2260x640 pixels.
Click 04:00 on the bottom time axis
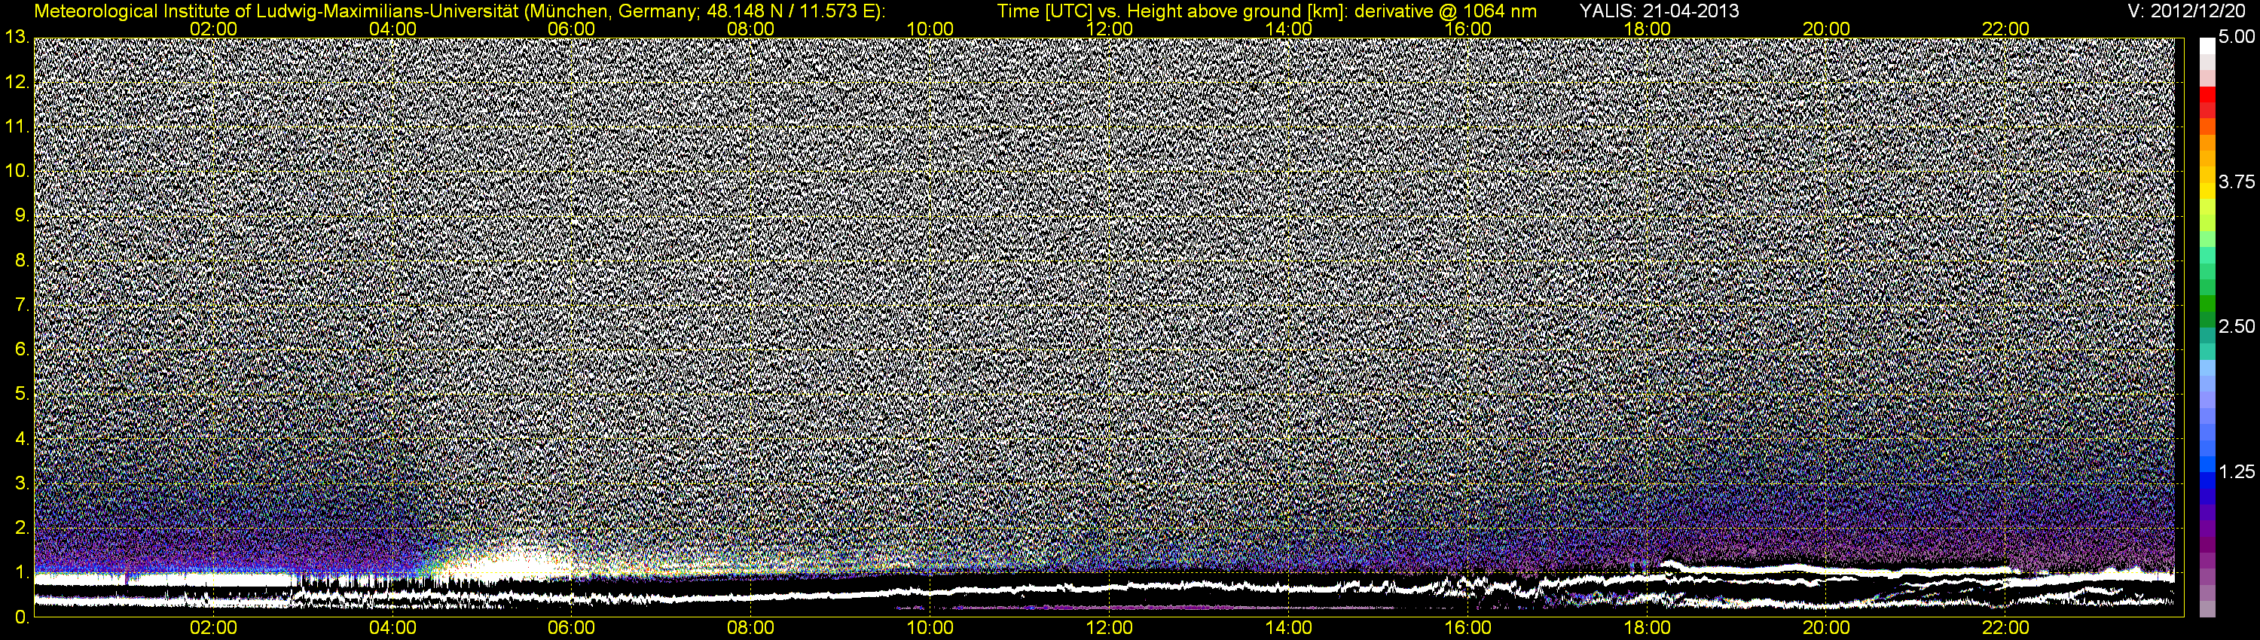click(392, 629)
